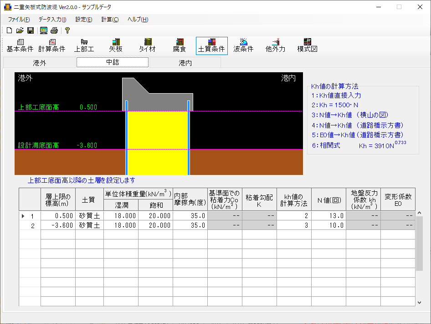The image size is (431, 324).
Task: Click the 土質 column header
Action: 90,199
